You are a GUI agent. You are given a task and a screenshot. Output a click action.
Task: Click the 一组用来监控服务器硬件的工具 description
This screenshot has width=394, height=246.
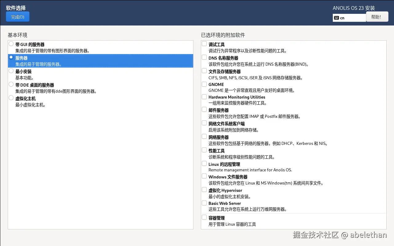tap(238, 103)
